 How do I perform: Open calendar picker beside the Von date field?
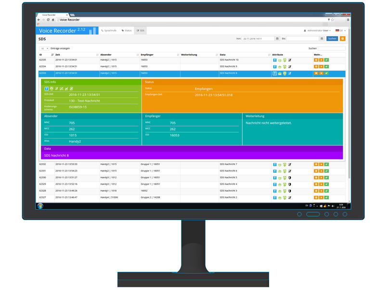tap(277, 38)
